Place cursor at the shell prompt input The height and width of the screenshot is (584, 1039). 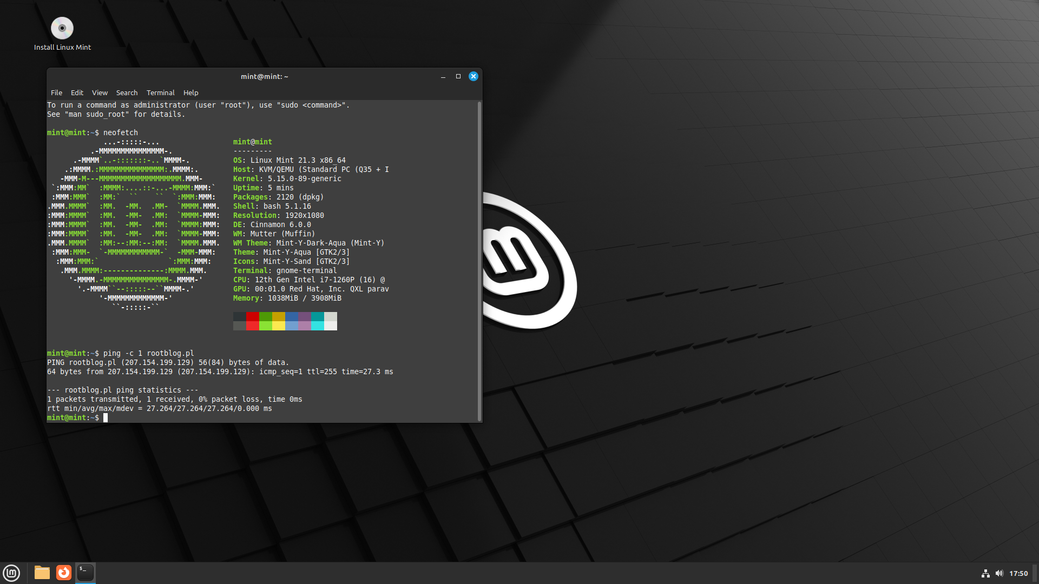pyautogui.click(x=107, y=417)
